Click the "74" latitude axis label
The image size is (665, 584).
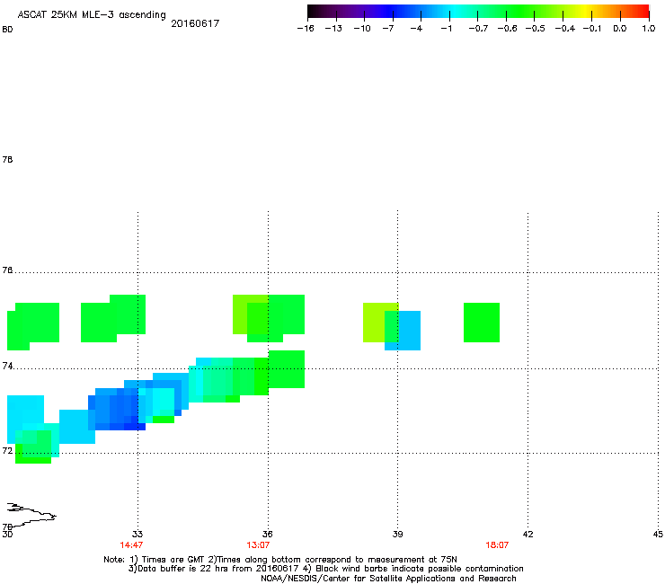tap(7, 366)
